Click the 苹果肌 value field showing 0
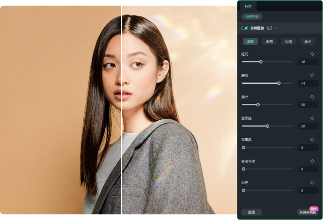This screenshot has height=220, width=323. click(308, 147)
